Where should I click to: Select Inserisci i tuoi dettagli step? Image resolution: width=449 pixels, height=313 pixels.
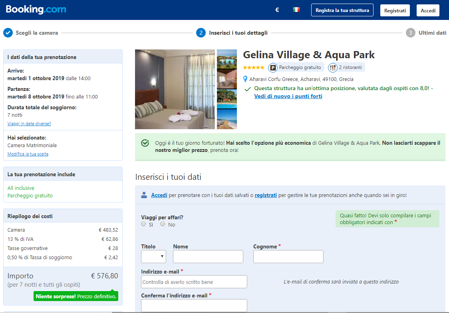pos(238,33)
